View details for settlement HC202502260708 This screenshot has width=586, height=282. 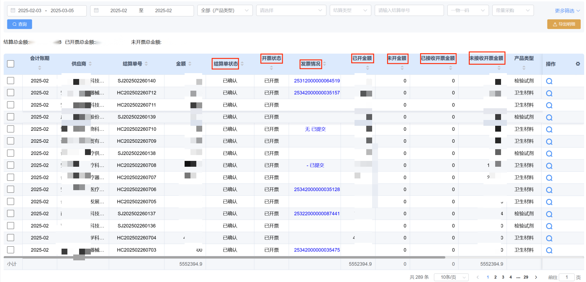click(549, 166)
